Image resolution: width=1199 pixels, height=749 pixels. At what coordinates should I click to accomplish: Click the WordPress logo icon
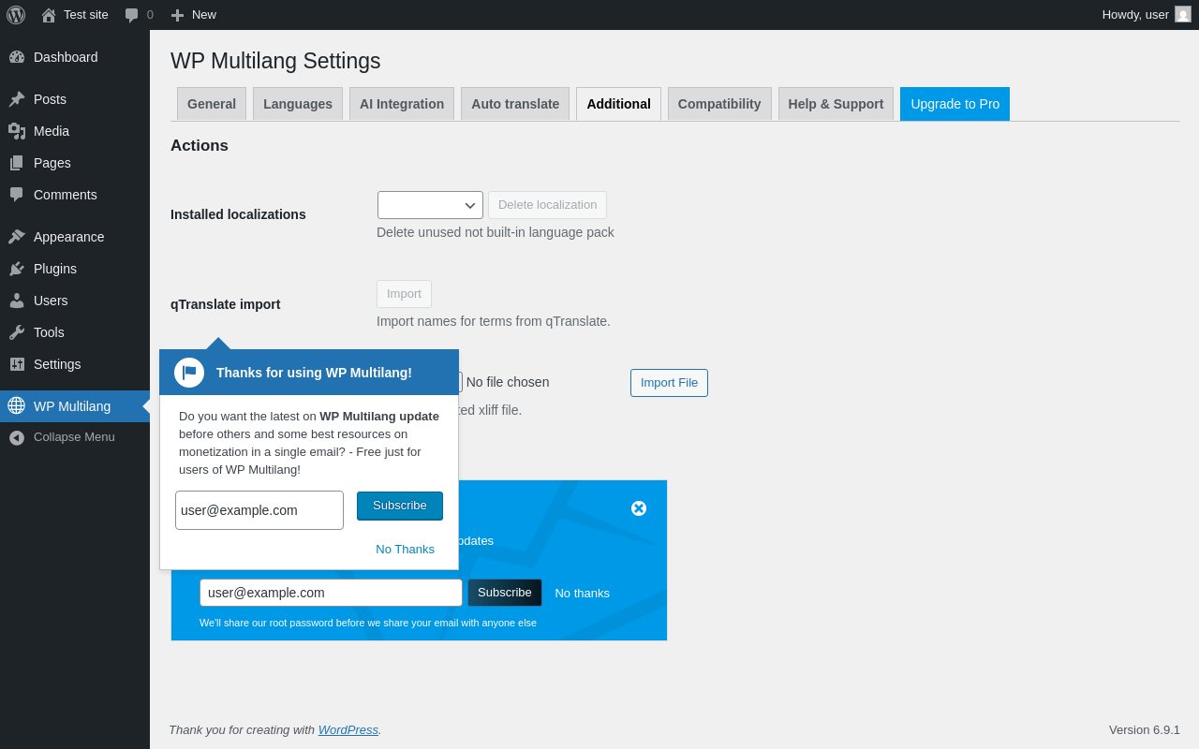[16, 15]
